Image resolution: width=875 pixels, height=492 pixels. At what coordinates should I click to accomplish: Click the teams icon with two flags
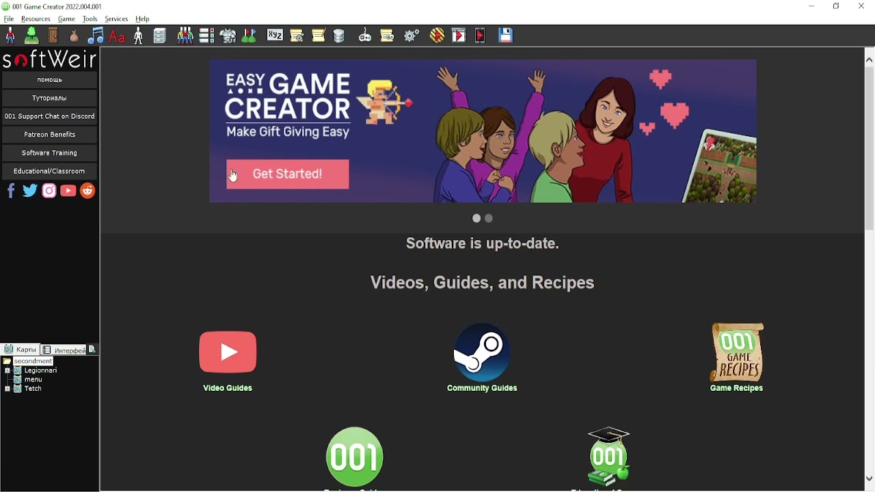pyautogui.click(x=250, y=36)
